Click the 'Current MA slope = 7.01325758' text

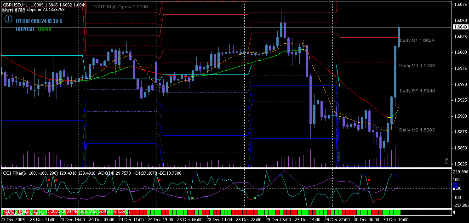coord(34,10)
